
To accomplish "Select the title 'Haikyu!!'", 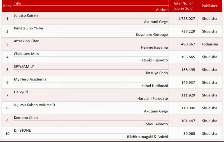I will point(21,92).
